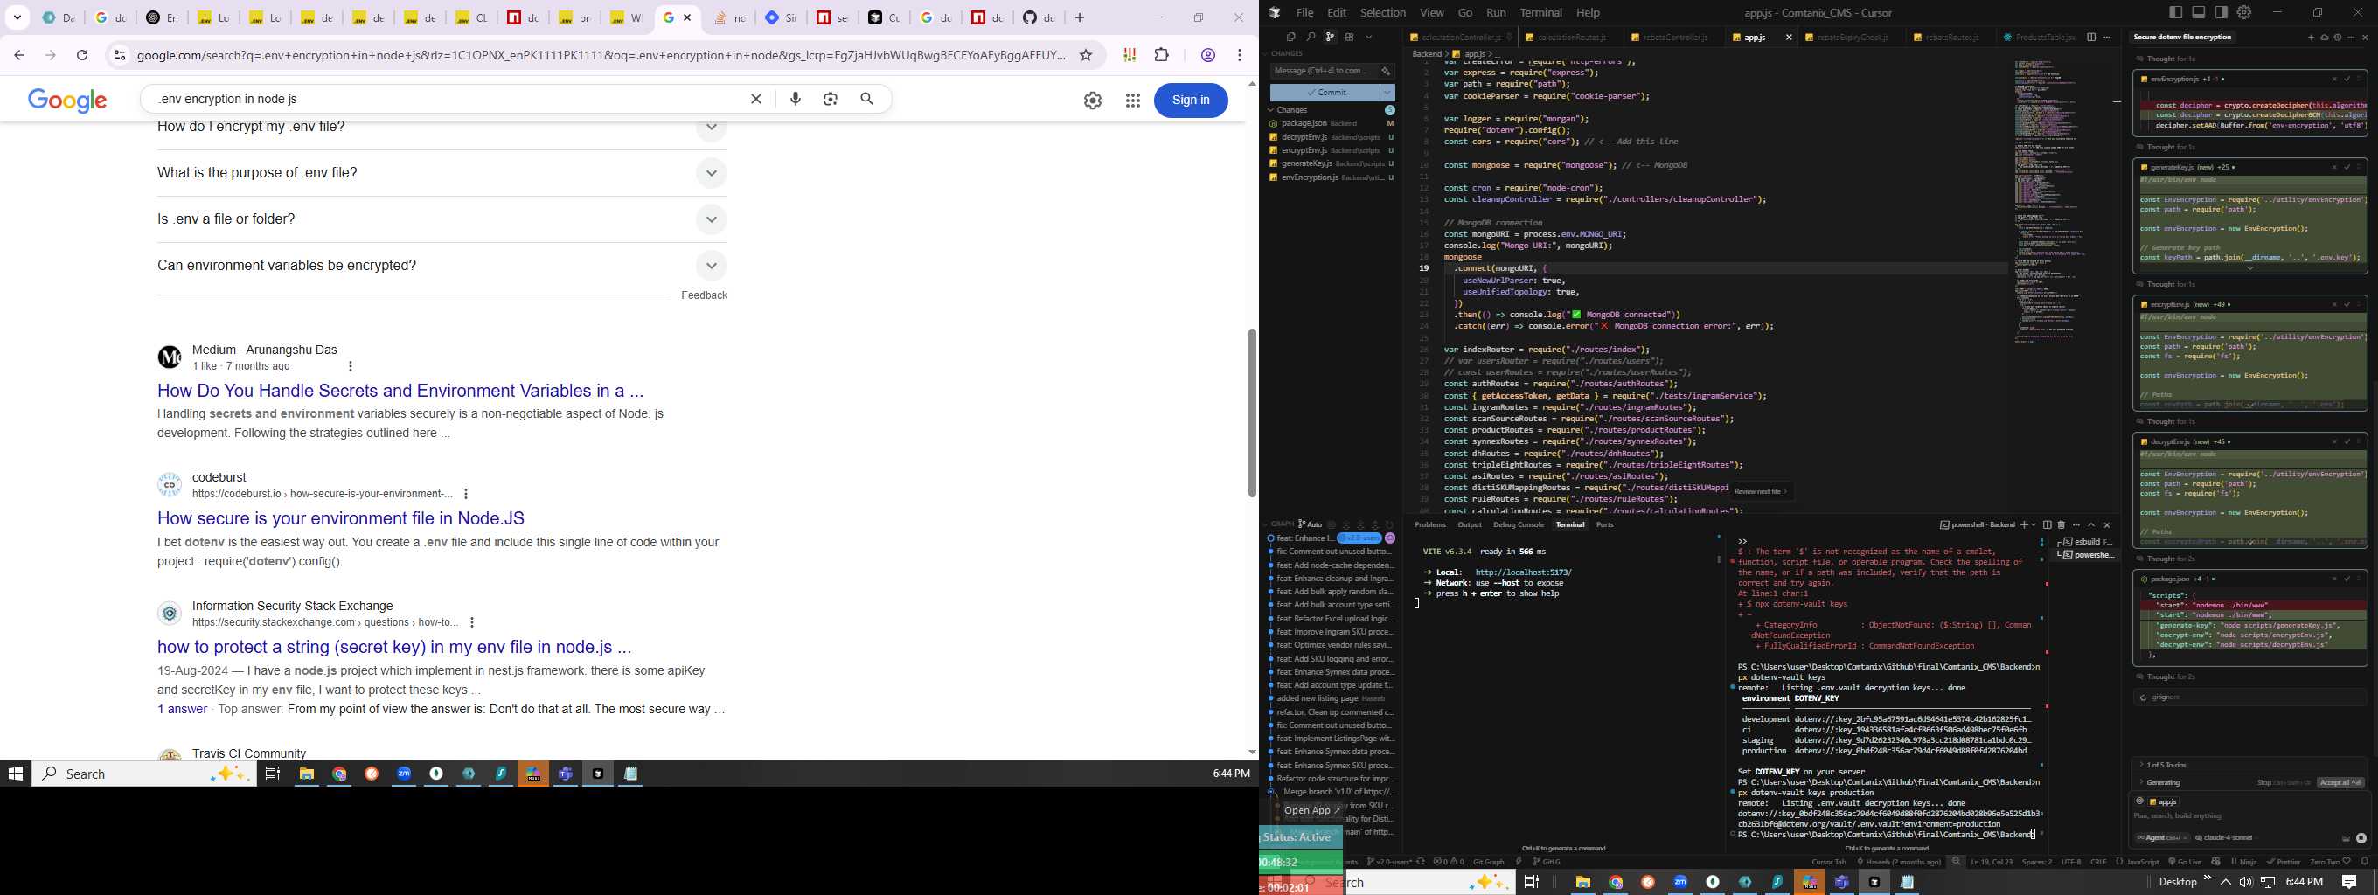The width and height of the screenshot is (2378, 895).
Task: Click the Commit button
Action: point(1325,93)
